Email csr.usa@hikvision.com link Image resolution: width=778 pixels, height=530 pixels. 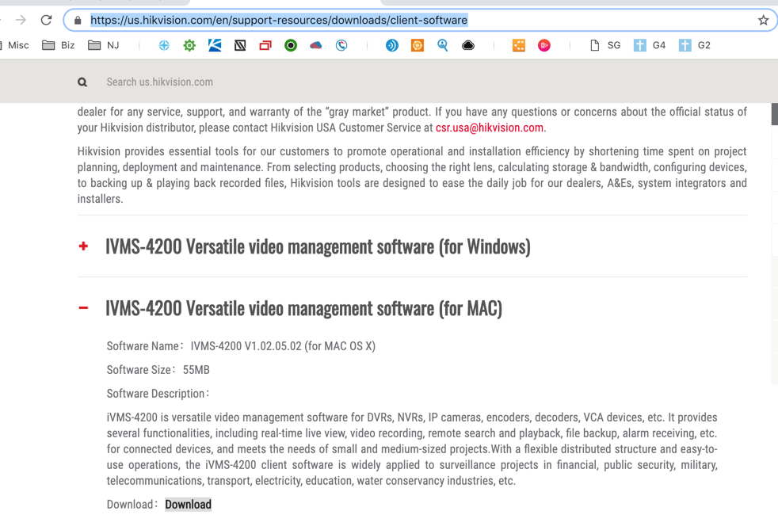(490, 128)
